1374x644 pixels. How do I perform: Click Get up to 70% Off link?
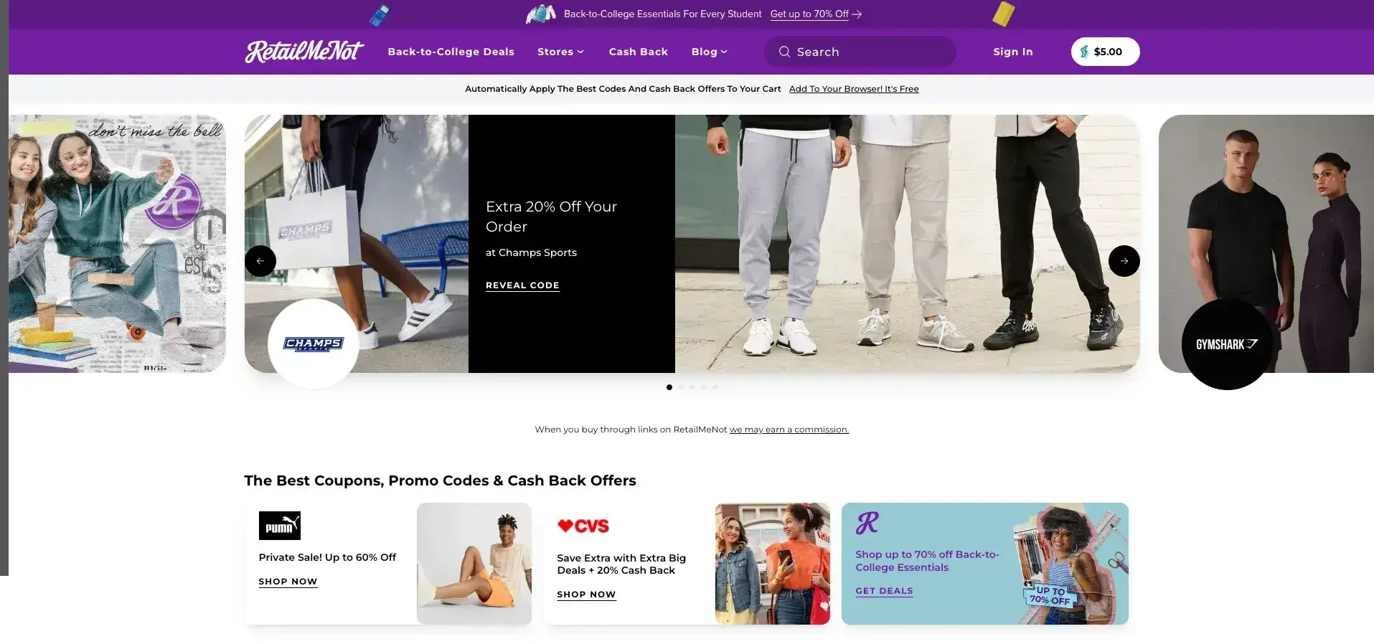click(809, 14)
